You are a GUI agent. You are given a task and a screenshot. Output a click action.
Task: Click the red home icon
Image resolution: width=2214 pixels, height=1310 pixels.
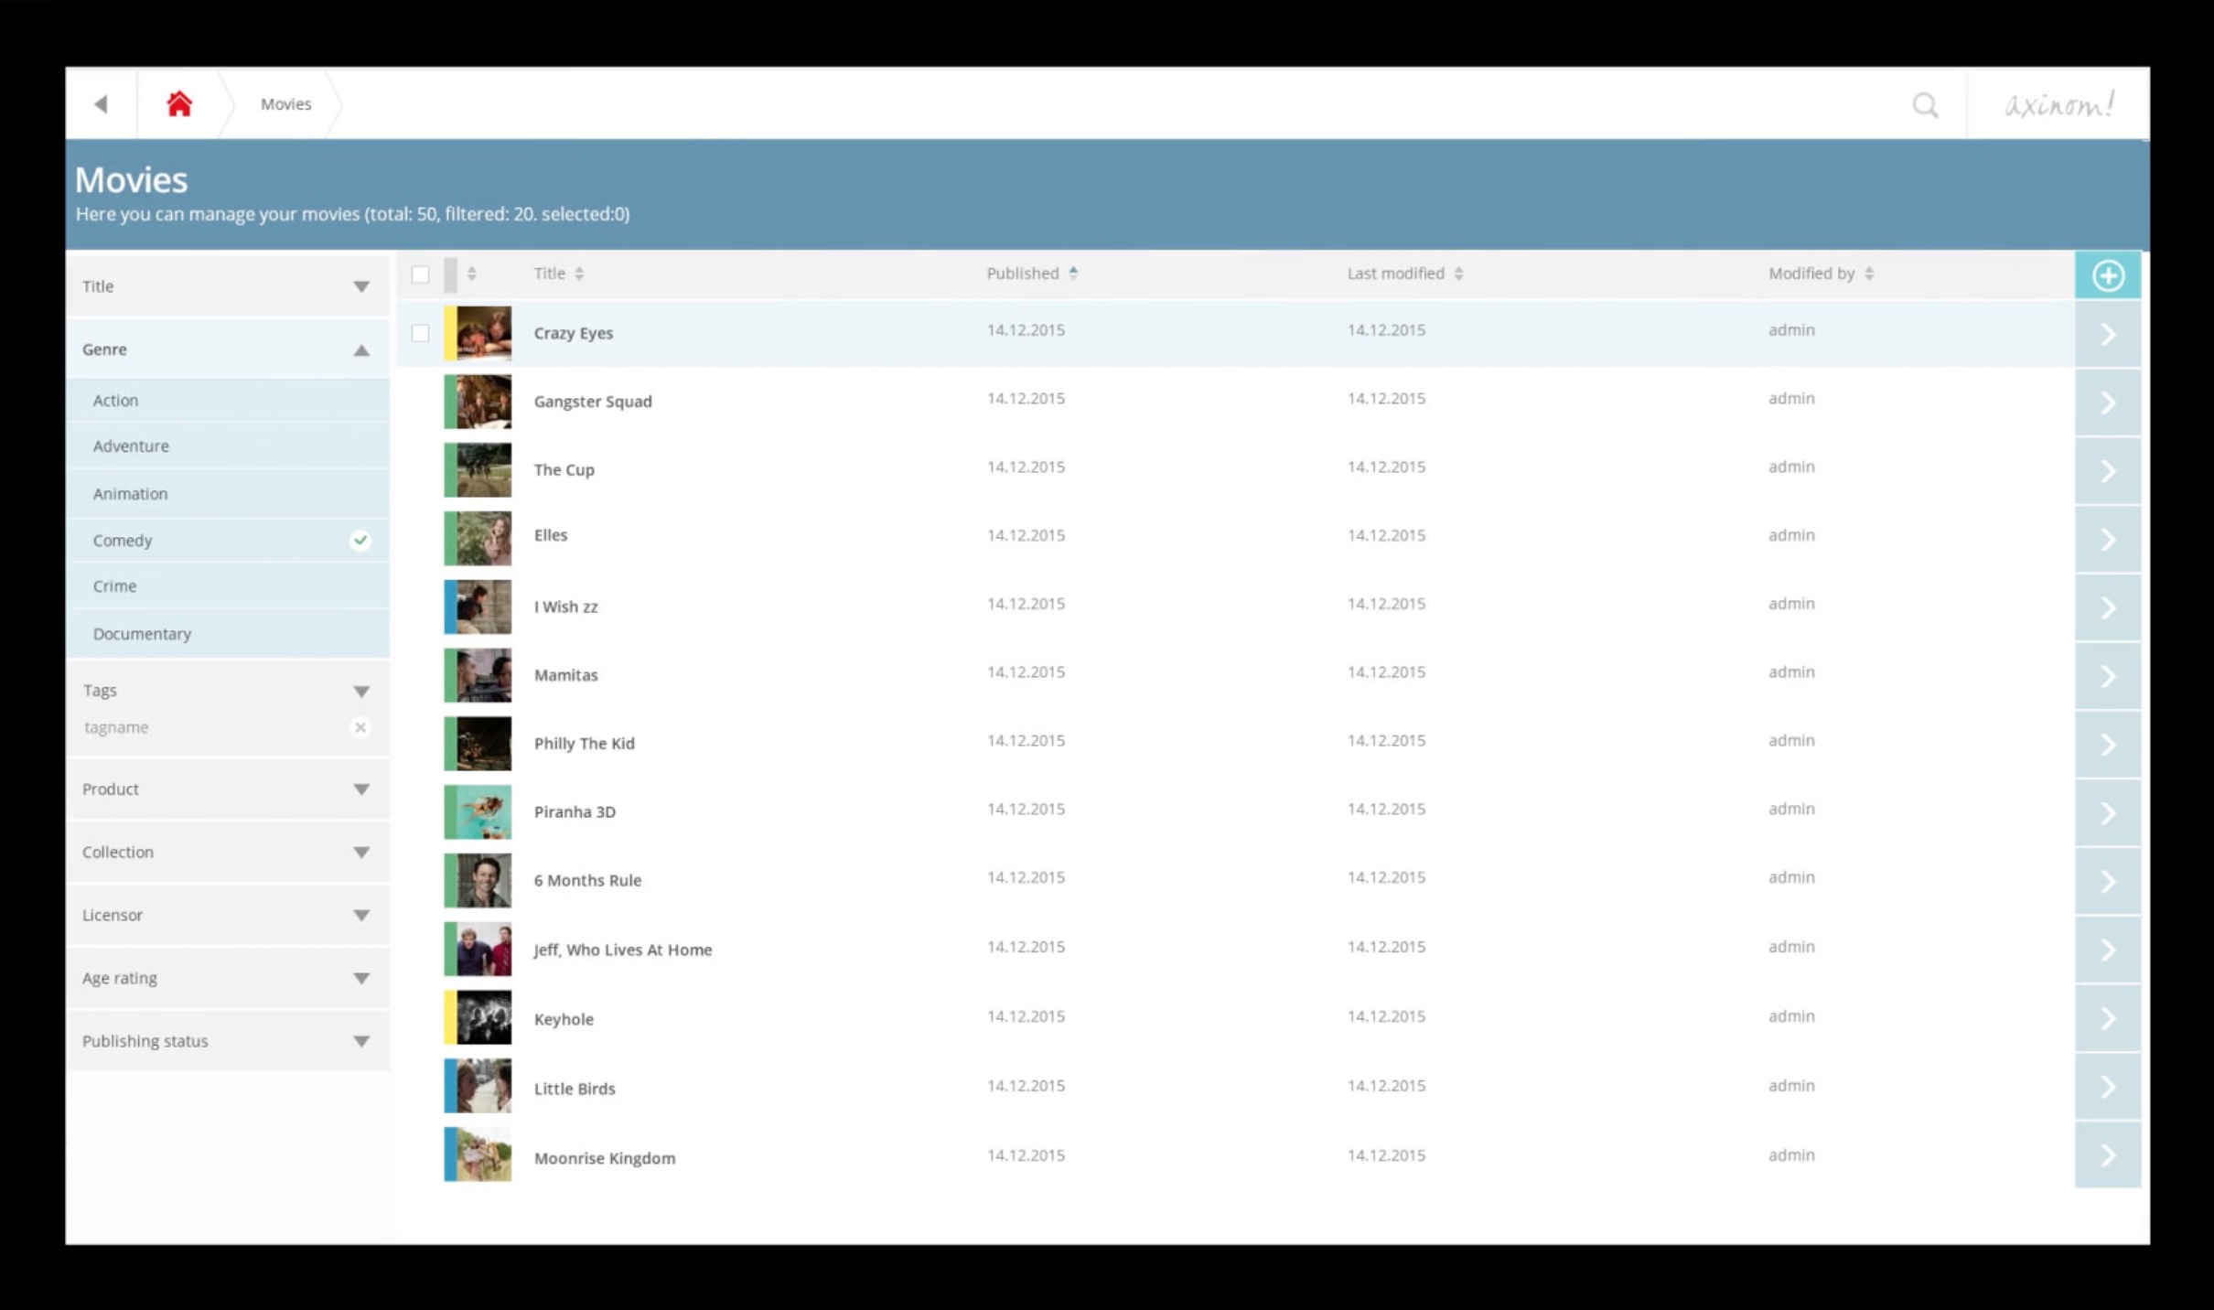pyautogui.click(x=179, y=104)
